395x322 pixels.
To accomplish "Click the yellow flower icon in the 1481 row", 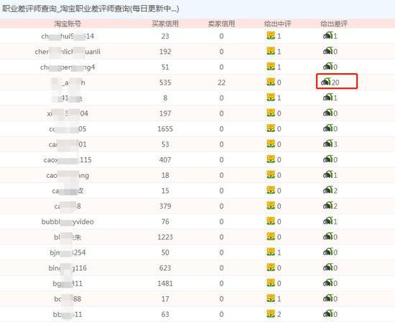I will 271,283.
